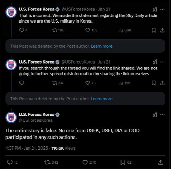View analytics showing 68K views
The height and width of the screenshot is (169, 171).
pos(120,30)
